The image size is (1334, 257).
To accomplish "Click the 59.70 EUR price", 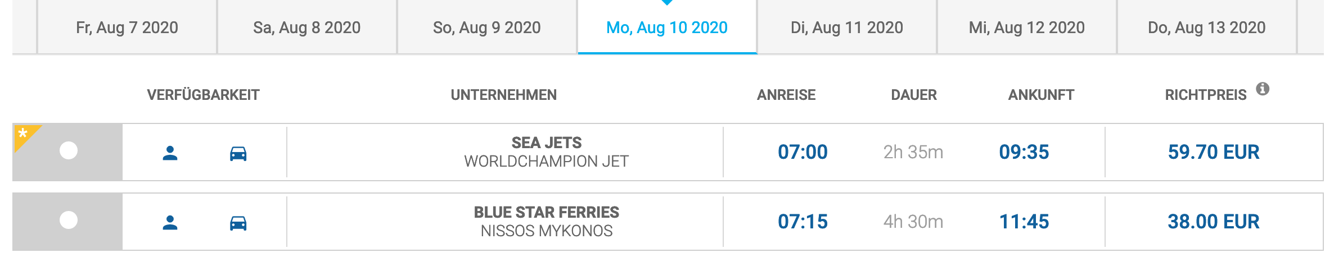I will pyautogui.click(x=1214, y=152).
